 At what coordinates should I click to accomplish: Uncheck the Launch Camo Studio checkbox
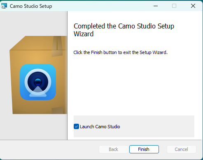point(76,127)
